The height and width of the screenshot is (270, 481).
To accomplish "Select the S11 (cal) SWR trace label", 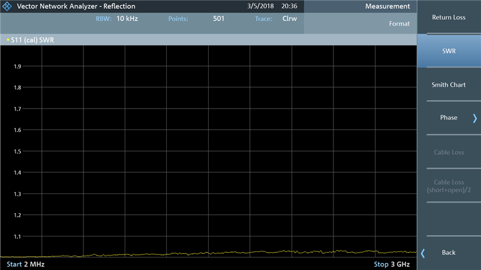I will pyautogui.click(x=32, y=40).
